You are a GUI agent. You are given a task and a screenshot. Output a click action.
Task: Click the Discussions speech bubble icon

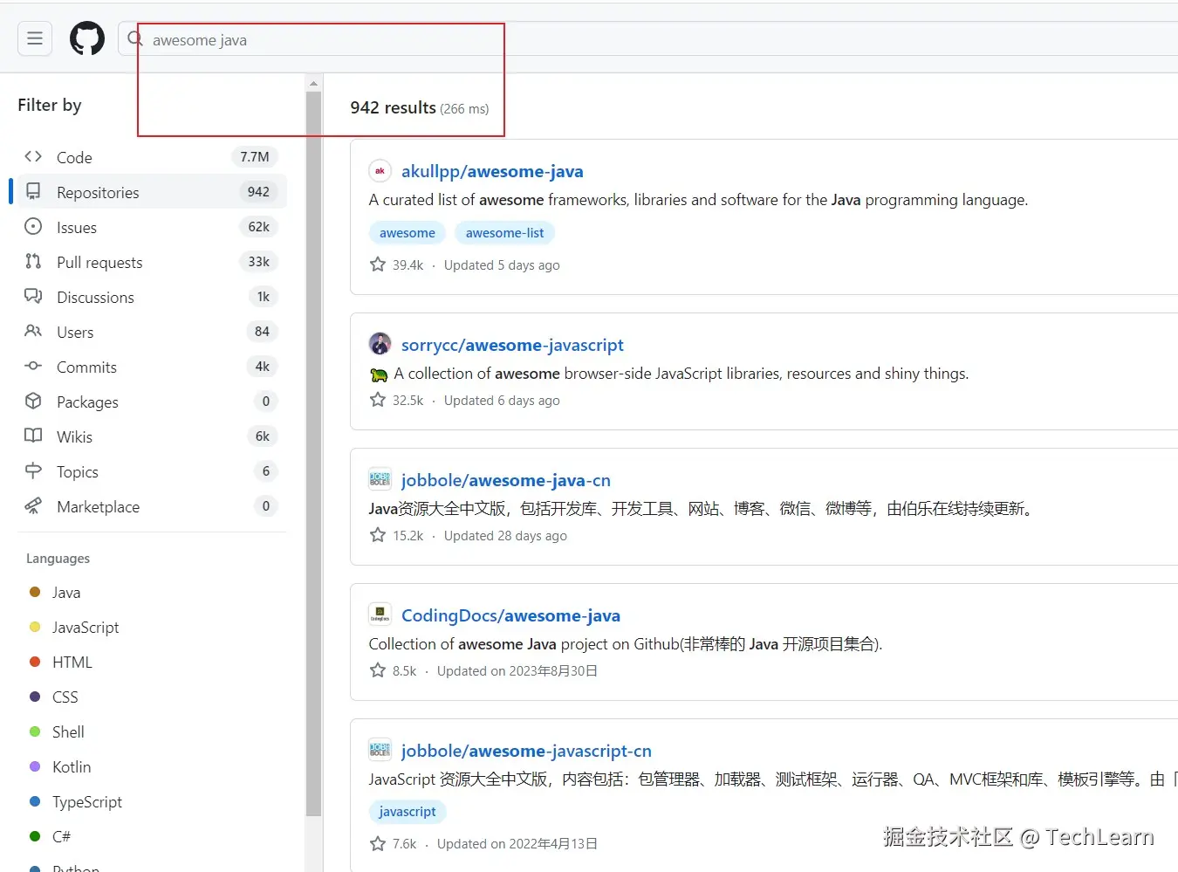click(x=33, y=297)
